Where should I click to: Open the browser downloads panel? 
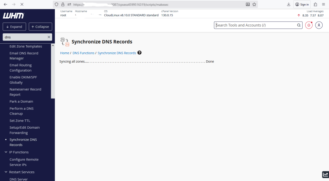(x=288, y=4)
